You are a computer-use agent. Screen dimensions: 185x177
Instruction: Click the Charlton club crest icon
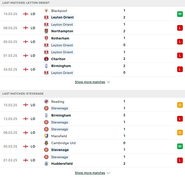[46, 59]
